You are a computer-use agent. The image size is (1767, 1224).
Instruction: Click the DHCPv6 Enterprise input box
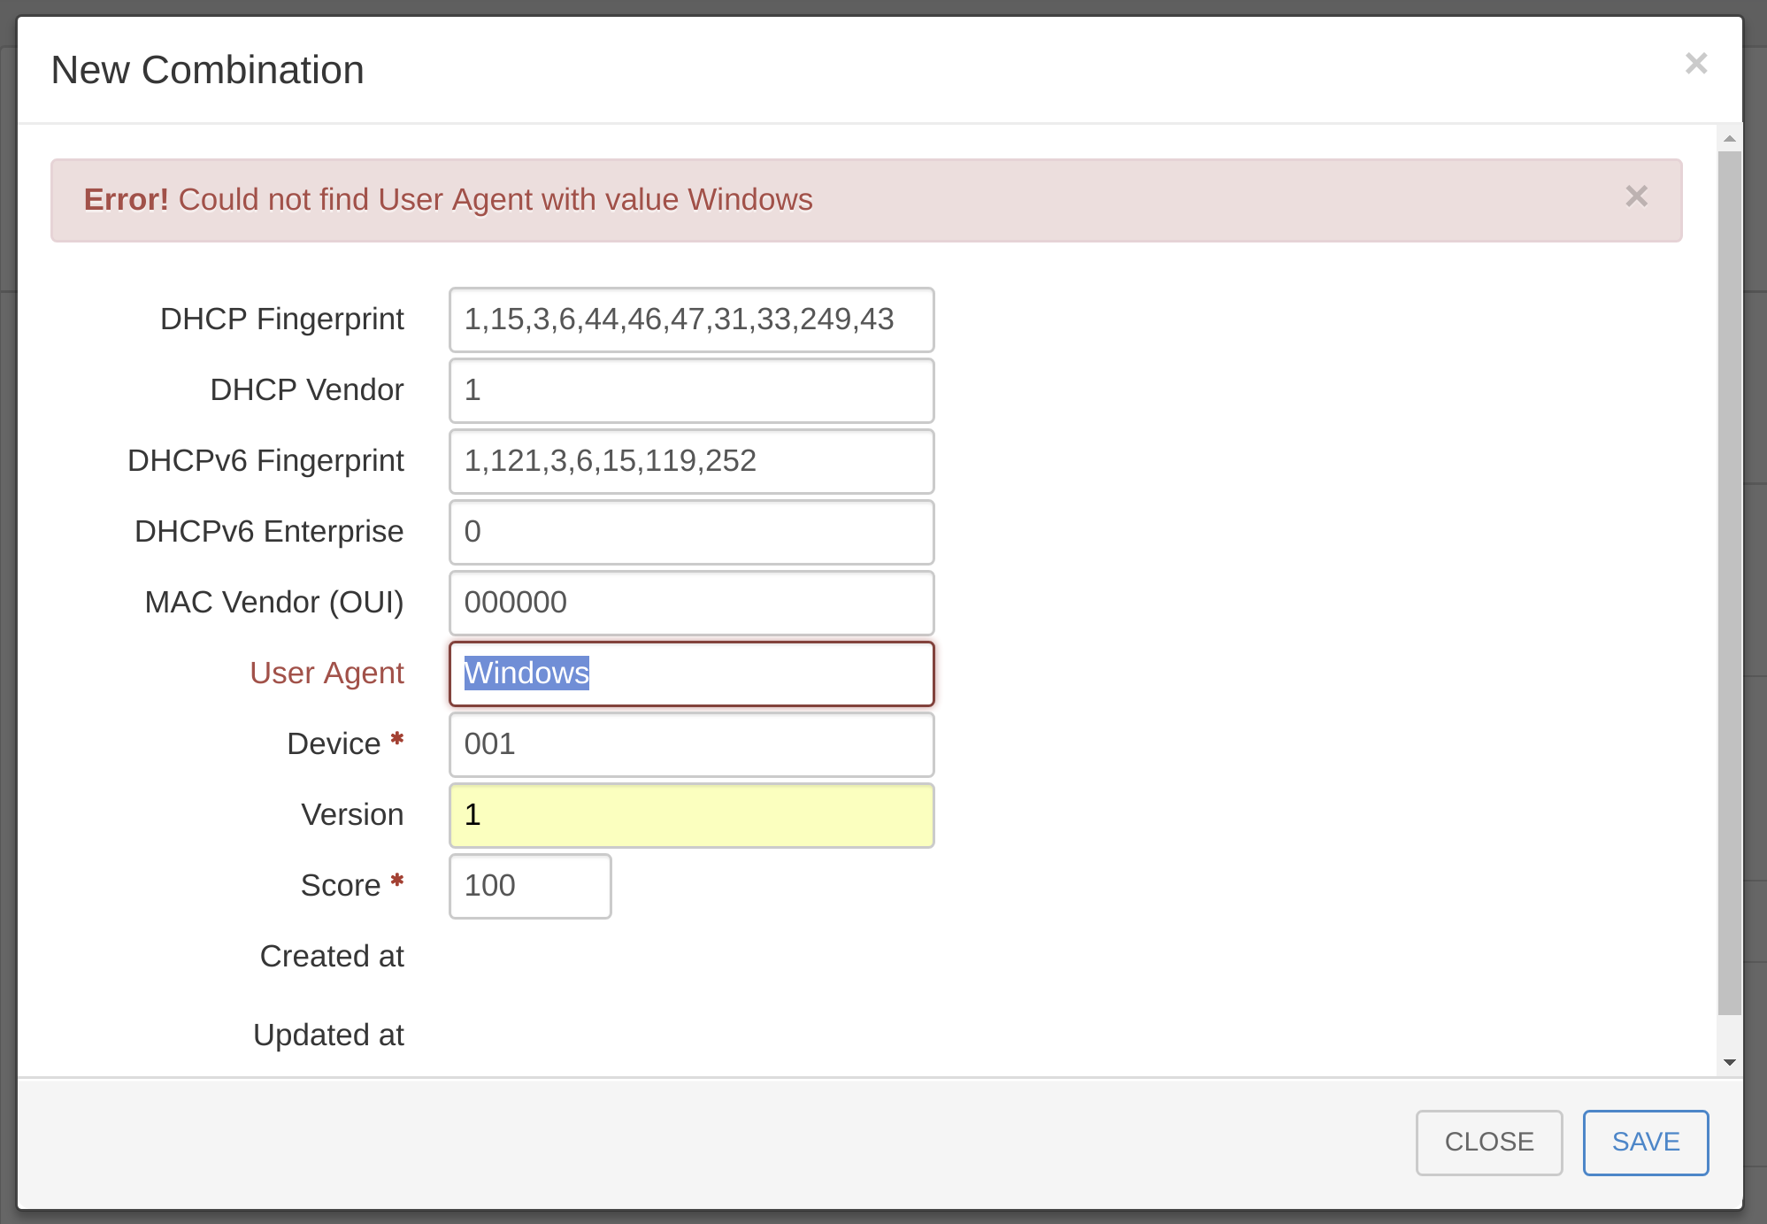tap(691, 532)
